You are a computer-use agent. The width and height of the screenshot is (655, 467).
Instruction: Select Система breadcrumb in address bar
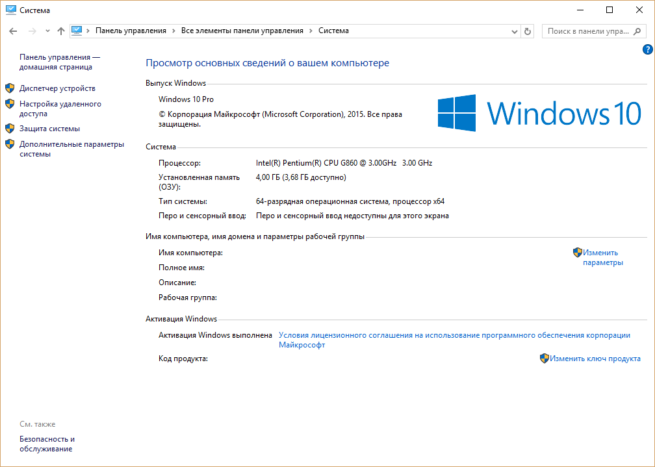pos(333,31)
